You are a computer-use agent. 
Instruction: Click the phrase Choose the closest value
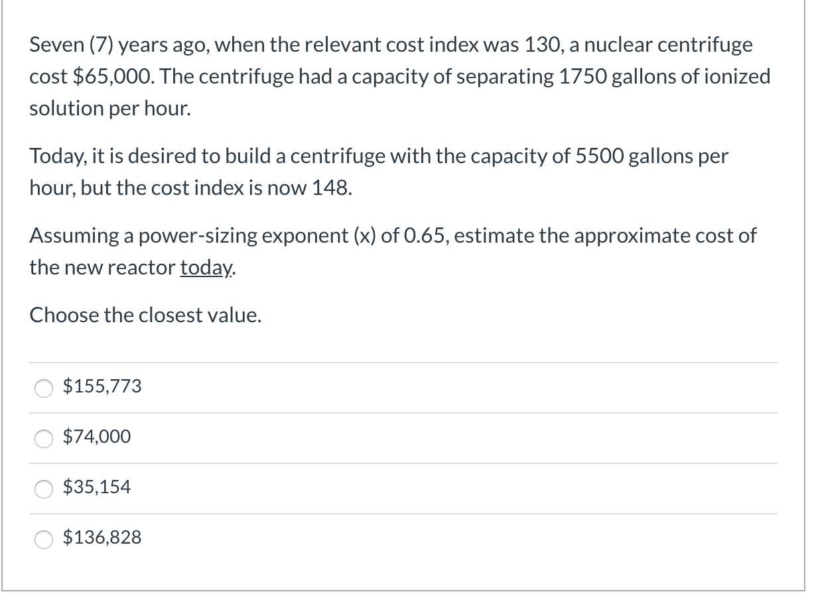[146, 315]
